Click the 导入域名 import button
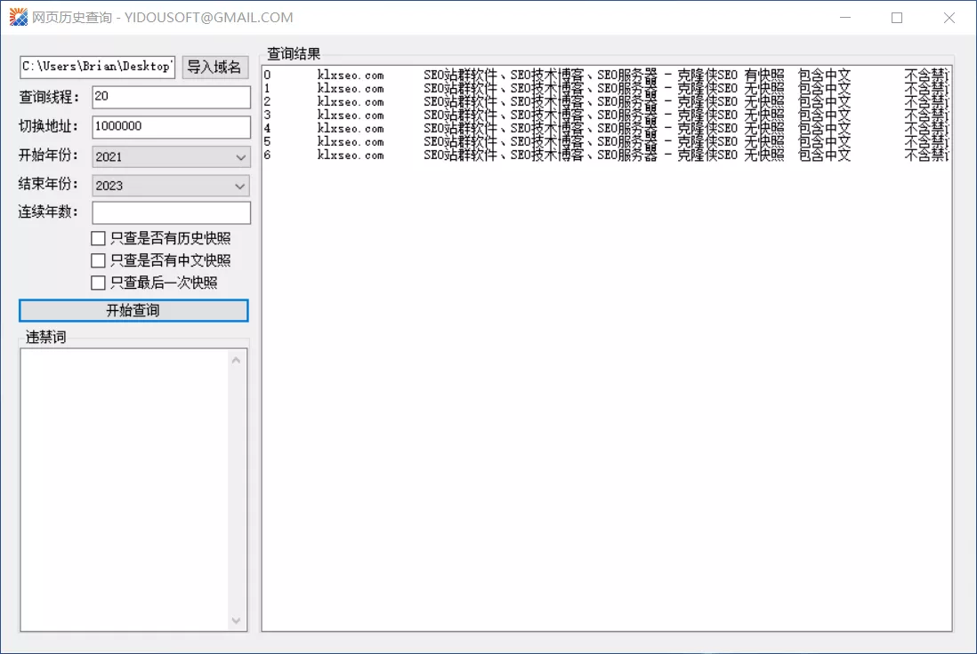 pos(215,68)
